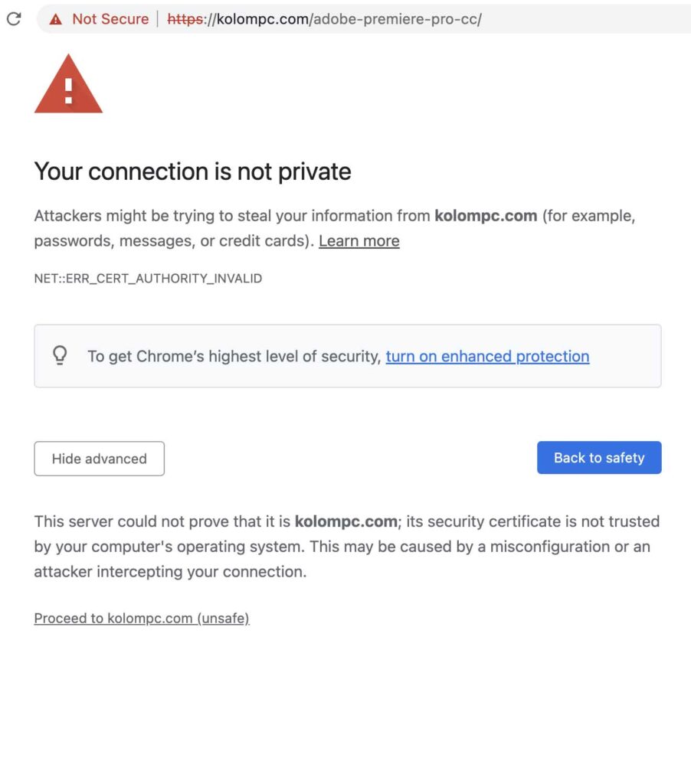Click the lightbulb icon in the security tip
The width and height of the screenshot is (691, 784).
[59, 355]
